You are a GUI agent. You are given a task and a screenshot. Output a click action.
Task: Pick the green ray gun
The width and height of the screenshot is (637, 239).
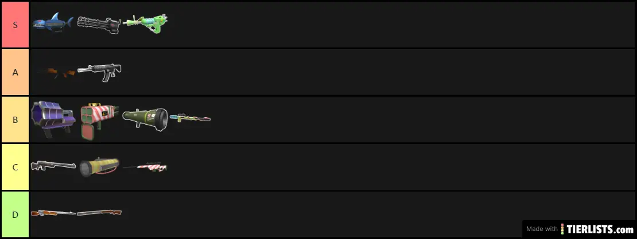click(145, 24)
